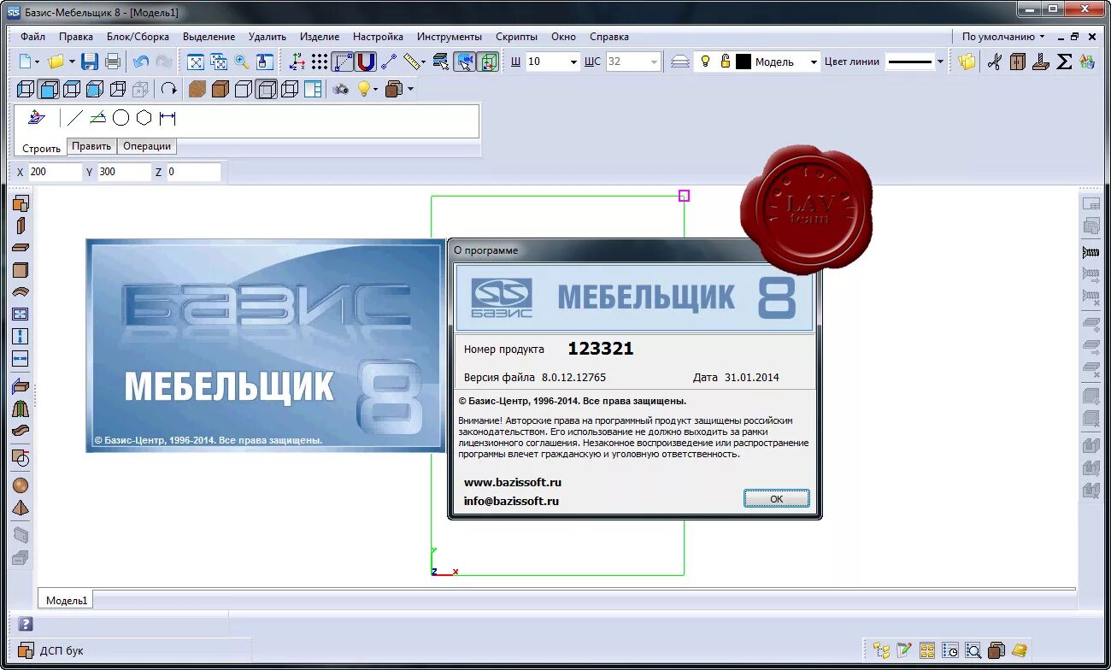This screenshot has height=670, width=1111.
Task: Click the help question mark icon
Action: tap(26, 624)
